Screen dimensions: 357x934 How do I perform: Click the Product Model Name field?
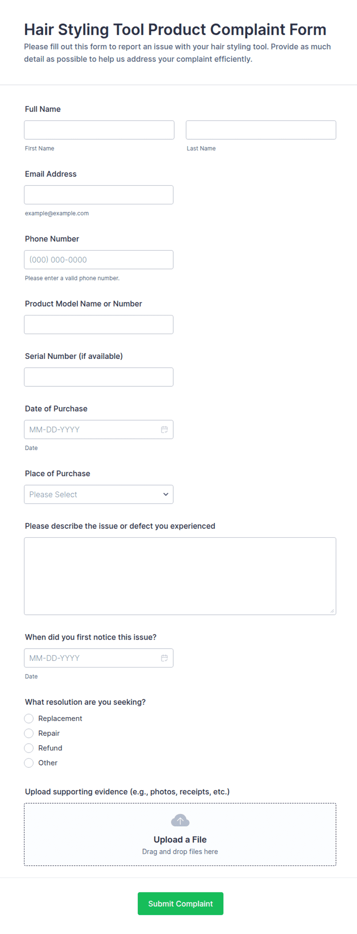coord(99,325)
